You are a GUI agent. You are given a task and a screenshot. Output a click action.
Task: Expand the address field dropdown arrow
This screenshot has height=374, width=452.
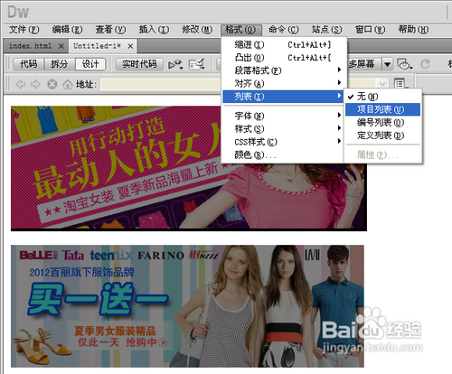click(382, 83)
